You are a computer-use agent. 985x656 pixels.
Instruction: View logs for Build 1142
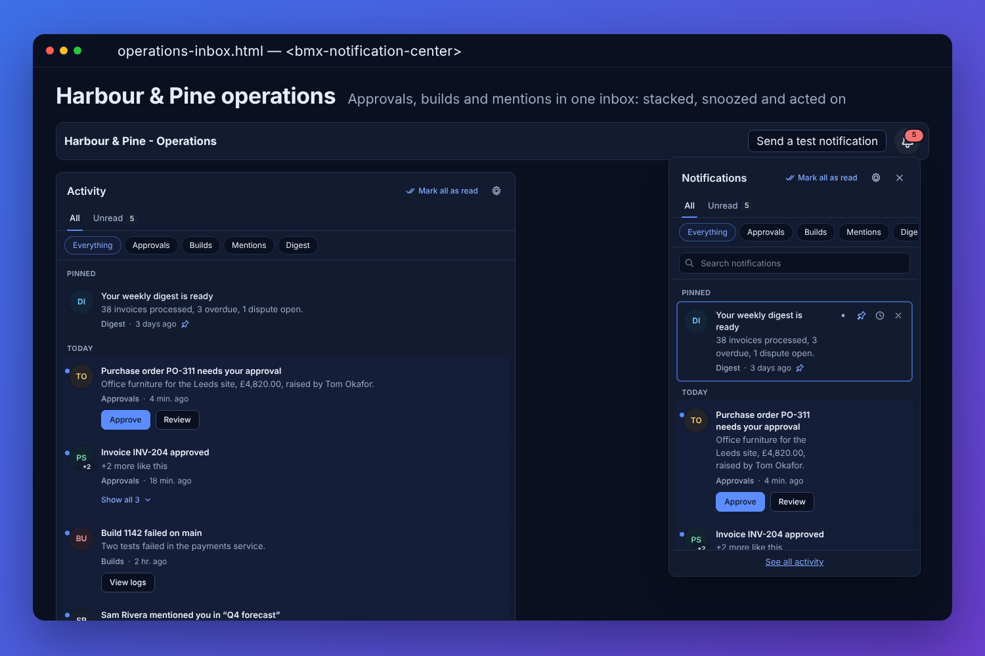coord(128,583)
